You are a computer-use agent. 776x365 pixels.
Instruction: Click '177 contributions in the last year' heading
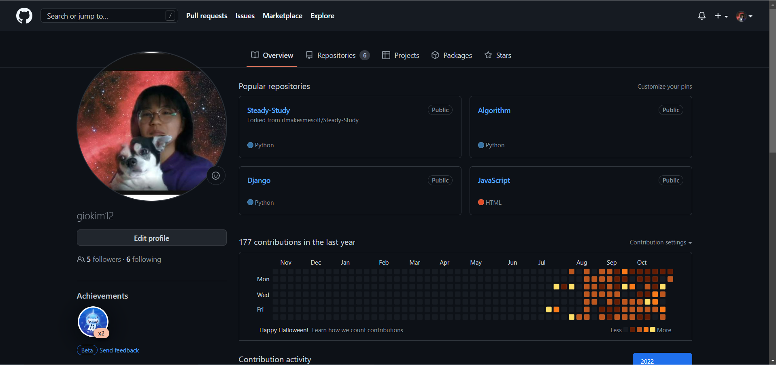(297, 242)
